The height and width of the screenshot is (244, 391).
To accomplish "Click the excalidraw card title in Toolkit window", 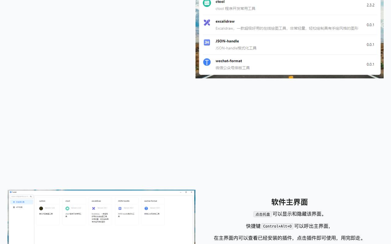I will click(96, 201).
